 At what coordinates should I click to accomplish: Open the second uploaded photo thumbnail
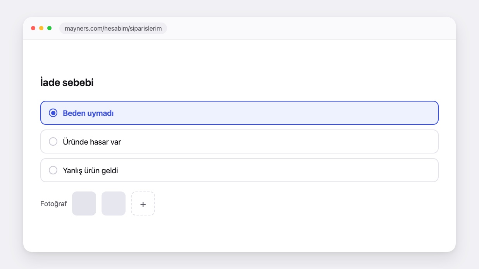pos(114,203)
